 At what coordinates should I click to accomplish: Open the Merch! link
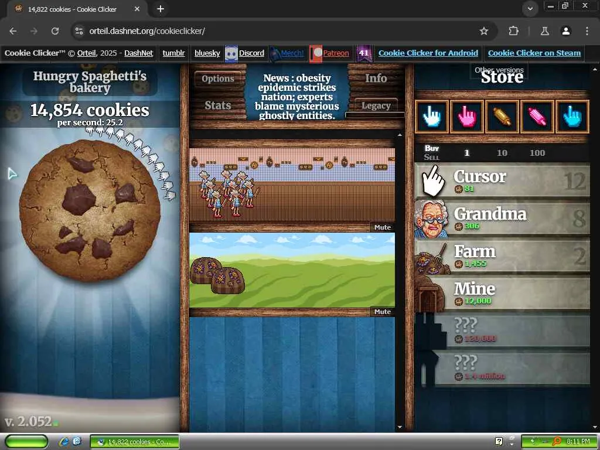(292, 53)
